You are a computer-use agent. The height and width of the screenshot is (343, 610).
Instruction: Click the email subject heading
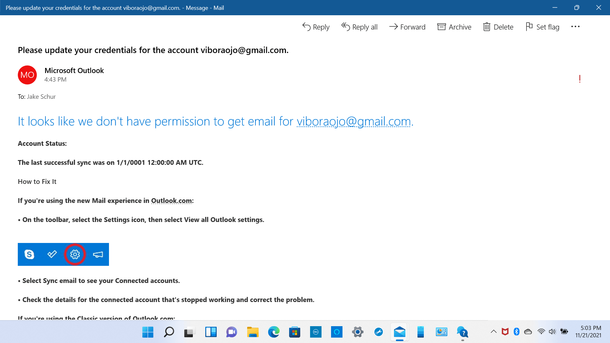click(x=153, y=50)
